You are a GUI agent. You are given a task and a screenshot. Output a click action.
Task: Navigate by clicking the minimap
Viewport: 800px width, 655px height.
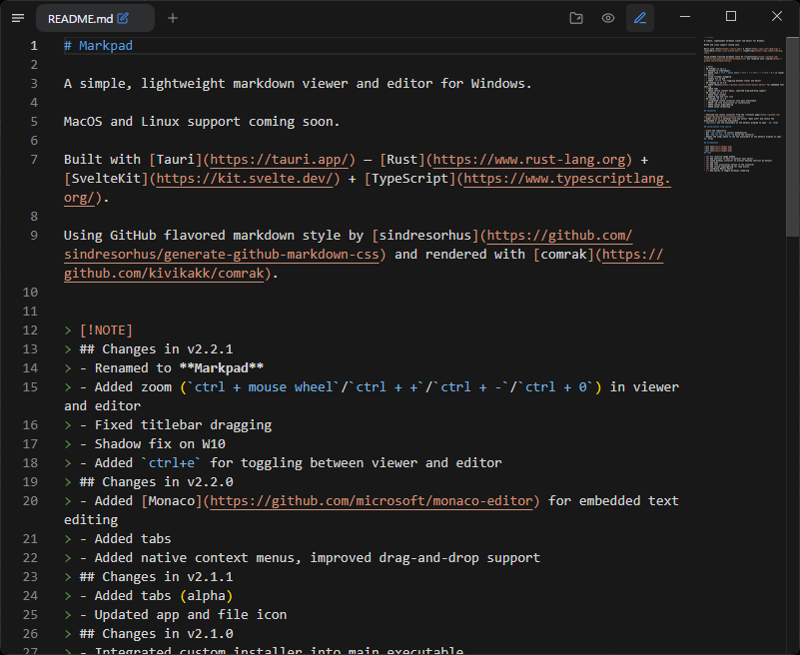pos(741,100)
